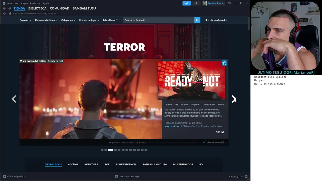Open Amigos y chat
The height and width of the screenshot is (181, 322).
point(236,176)
